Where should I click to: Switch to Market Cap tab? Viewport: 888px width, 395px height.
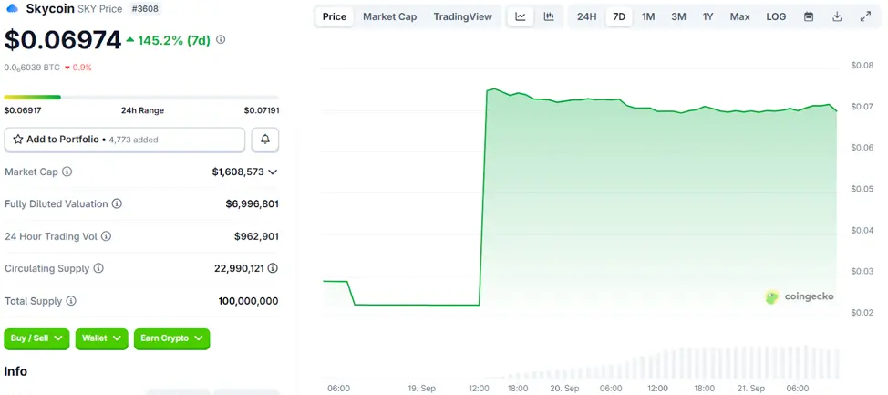[x=391, y=16]
